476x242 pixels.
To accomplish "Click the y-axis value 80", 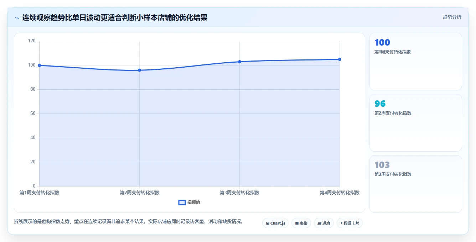I will (33, 89).
